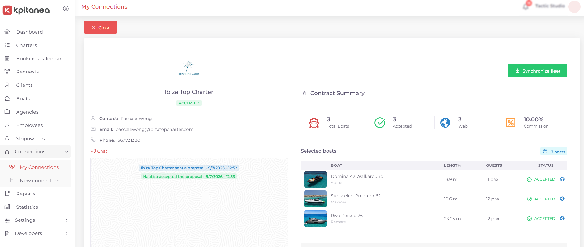Click the LENGTH column header
Image resolution: width=584 pixels, height=247 pixels.
452,165
